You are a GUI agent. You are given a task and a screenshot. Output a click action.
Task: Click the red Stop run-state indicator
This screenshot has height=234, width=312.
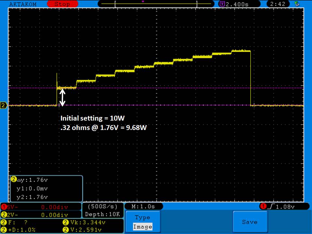[62, 4]
